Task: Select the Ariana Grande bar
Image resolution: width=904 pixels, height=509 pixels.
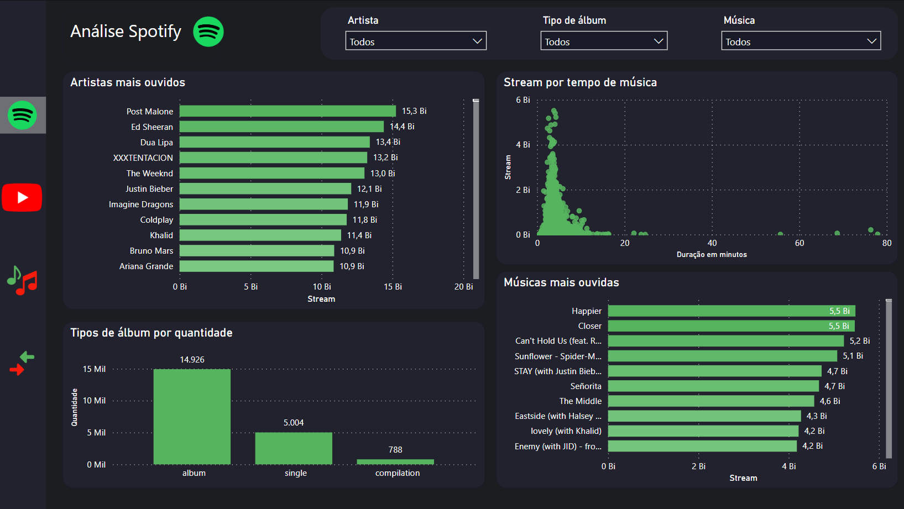Action: click(257, 266)
